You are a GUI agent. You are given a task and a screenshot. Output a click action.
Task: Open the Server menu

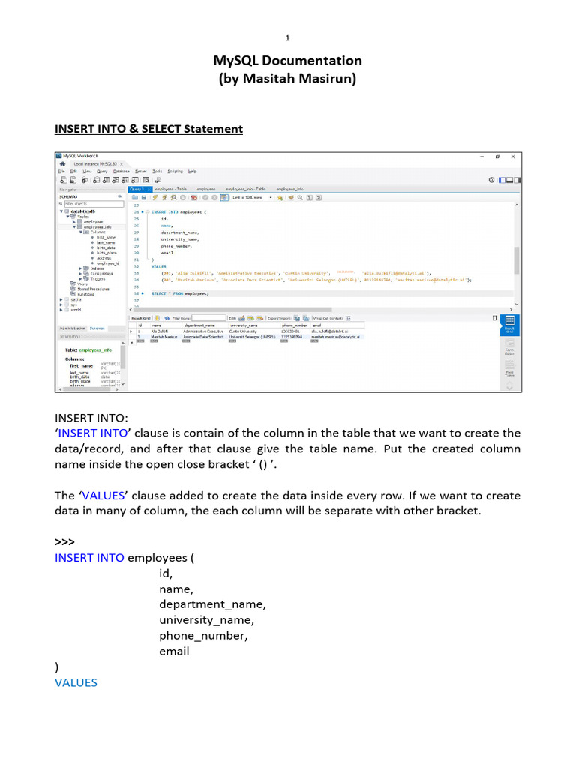point(140,172)
